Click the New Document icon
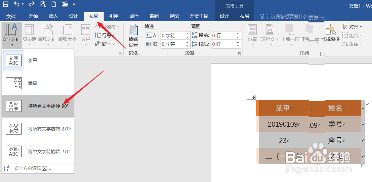 point(54,4)
